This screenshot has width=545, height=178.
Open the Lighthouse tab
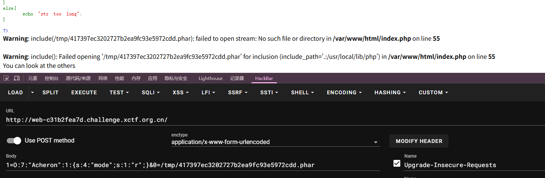point(210,78)
